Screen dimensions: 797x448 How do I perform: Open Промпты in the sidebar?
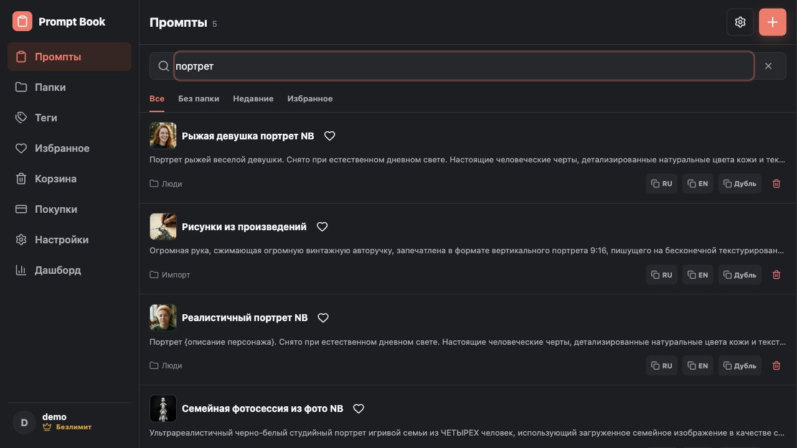pos(69,57)
